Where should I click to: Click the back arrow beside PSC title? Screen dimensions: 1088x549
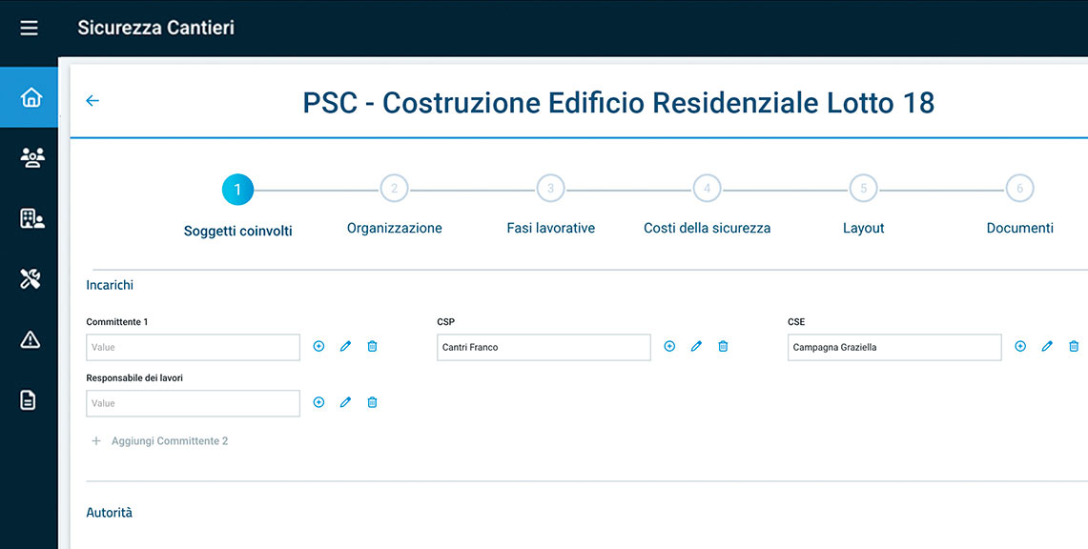(92, 100)
